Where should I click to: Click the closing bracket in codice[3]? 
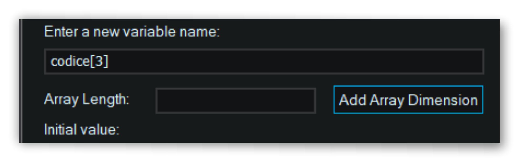(x=105, y=62)
